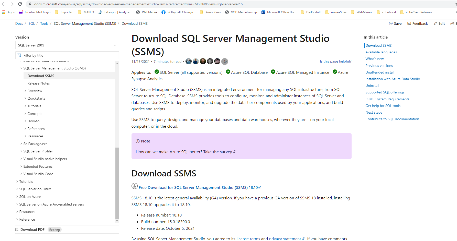Open VOD Memebership bookmark
Image resolution: width=457 pixels, height=241 pixels.
coord(241,12)
